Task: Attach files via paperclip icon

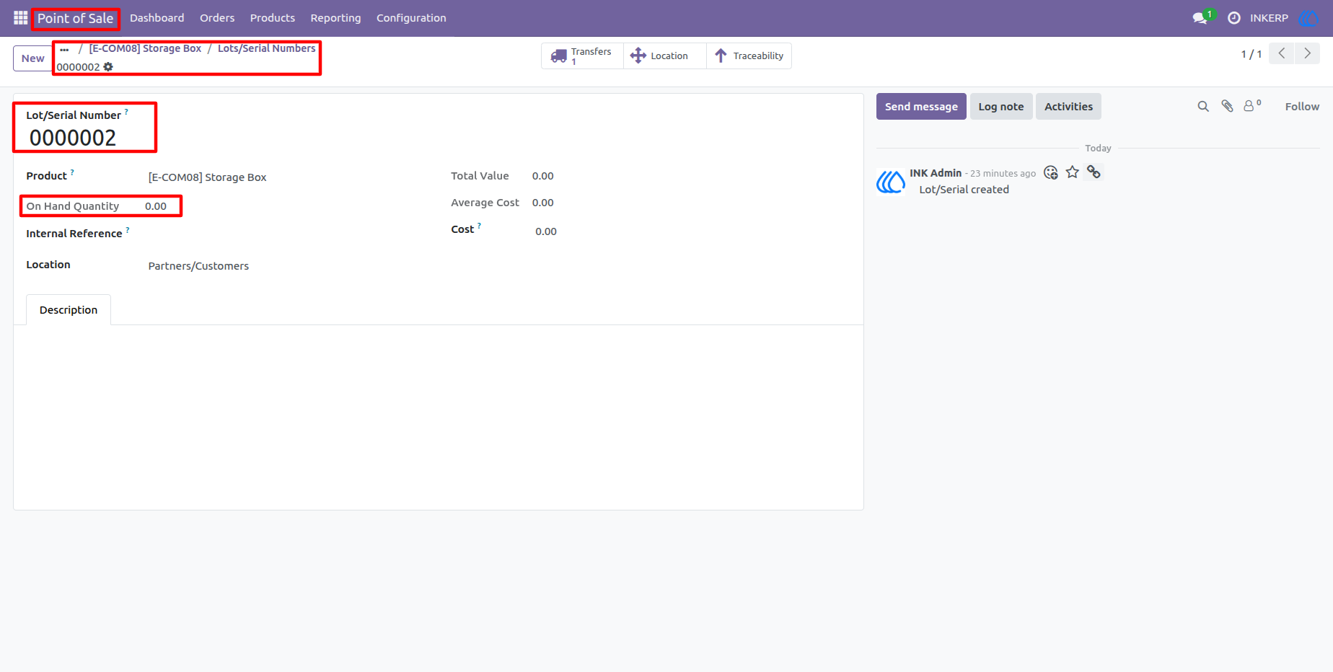Action: pyautogui.click(x=1227, y=107)
